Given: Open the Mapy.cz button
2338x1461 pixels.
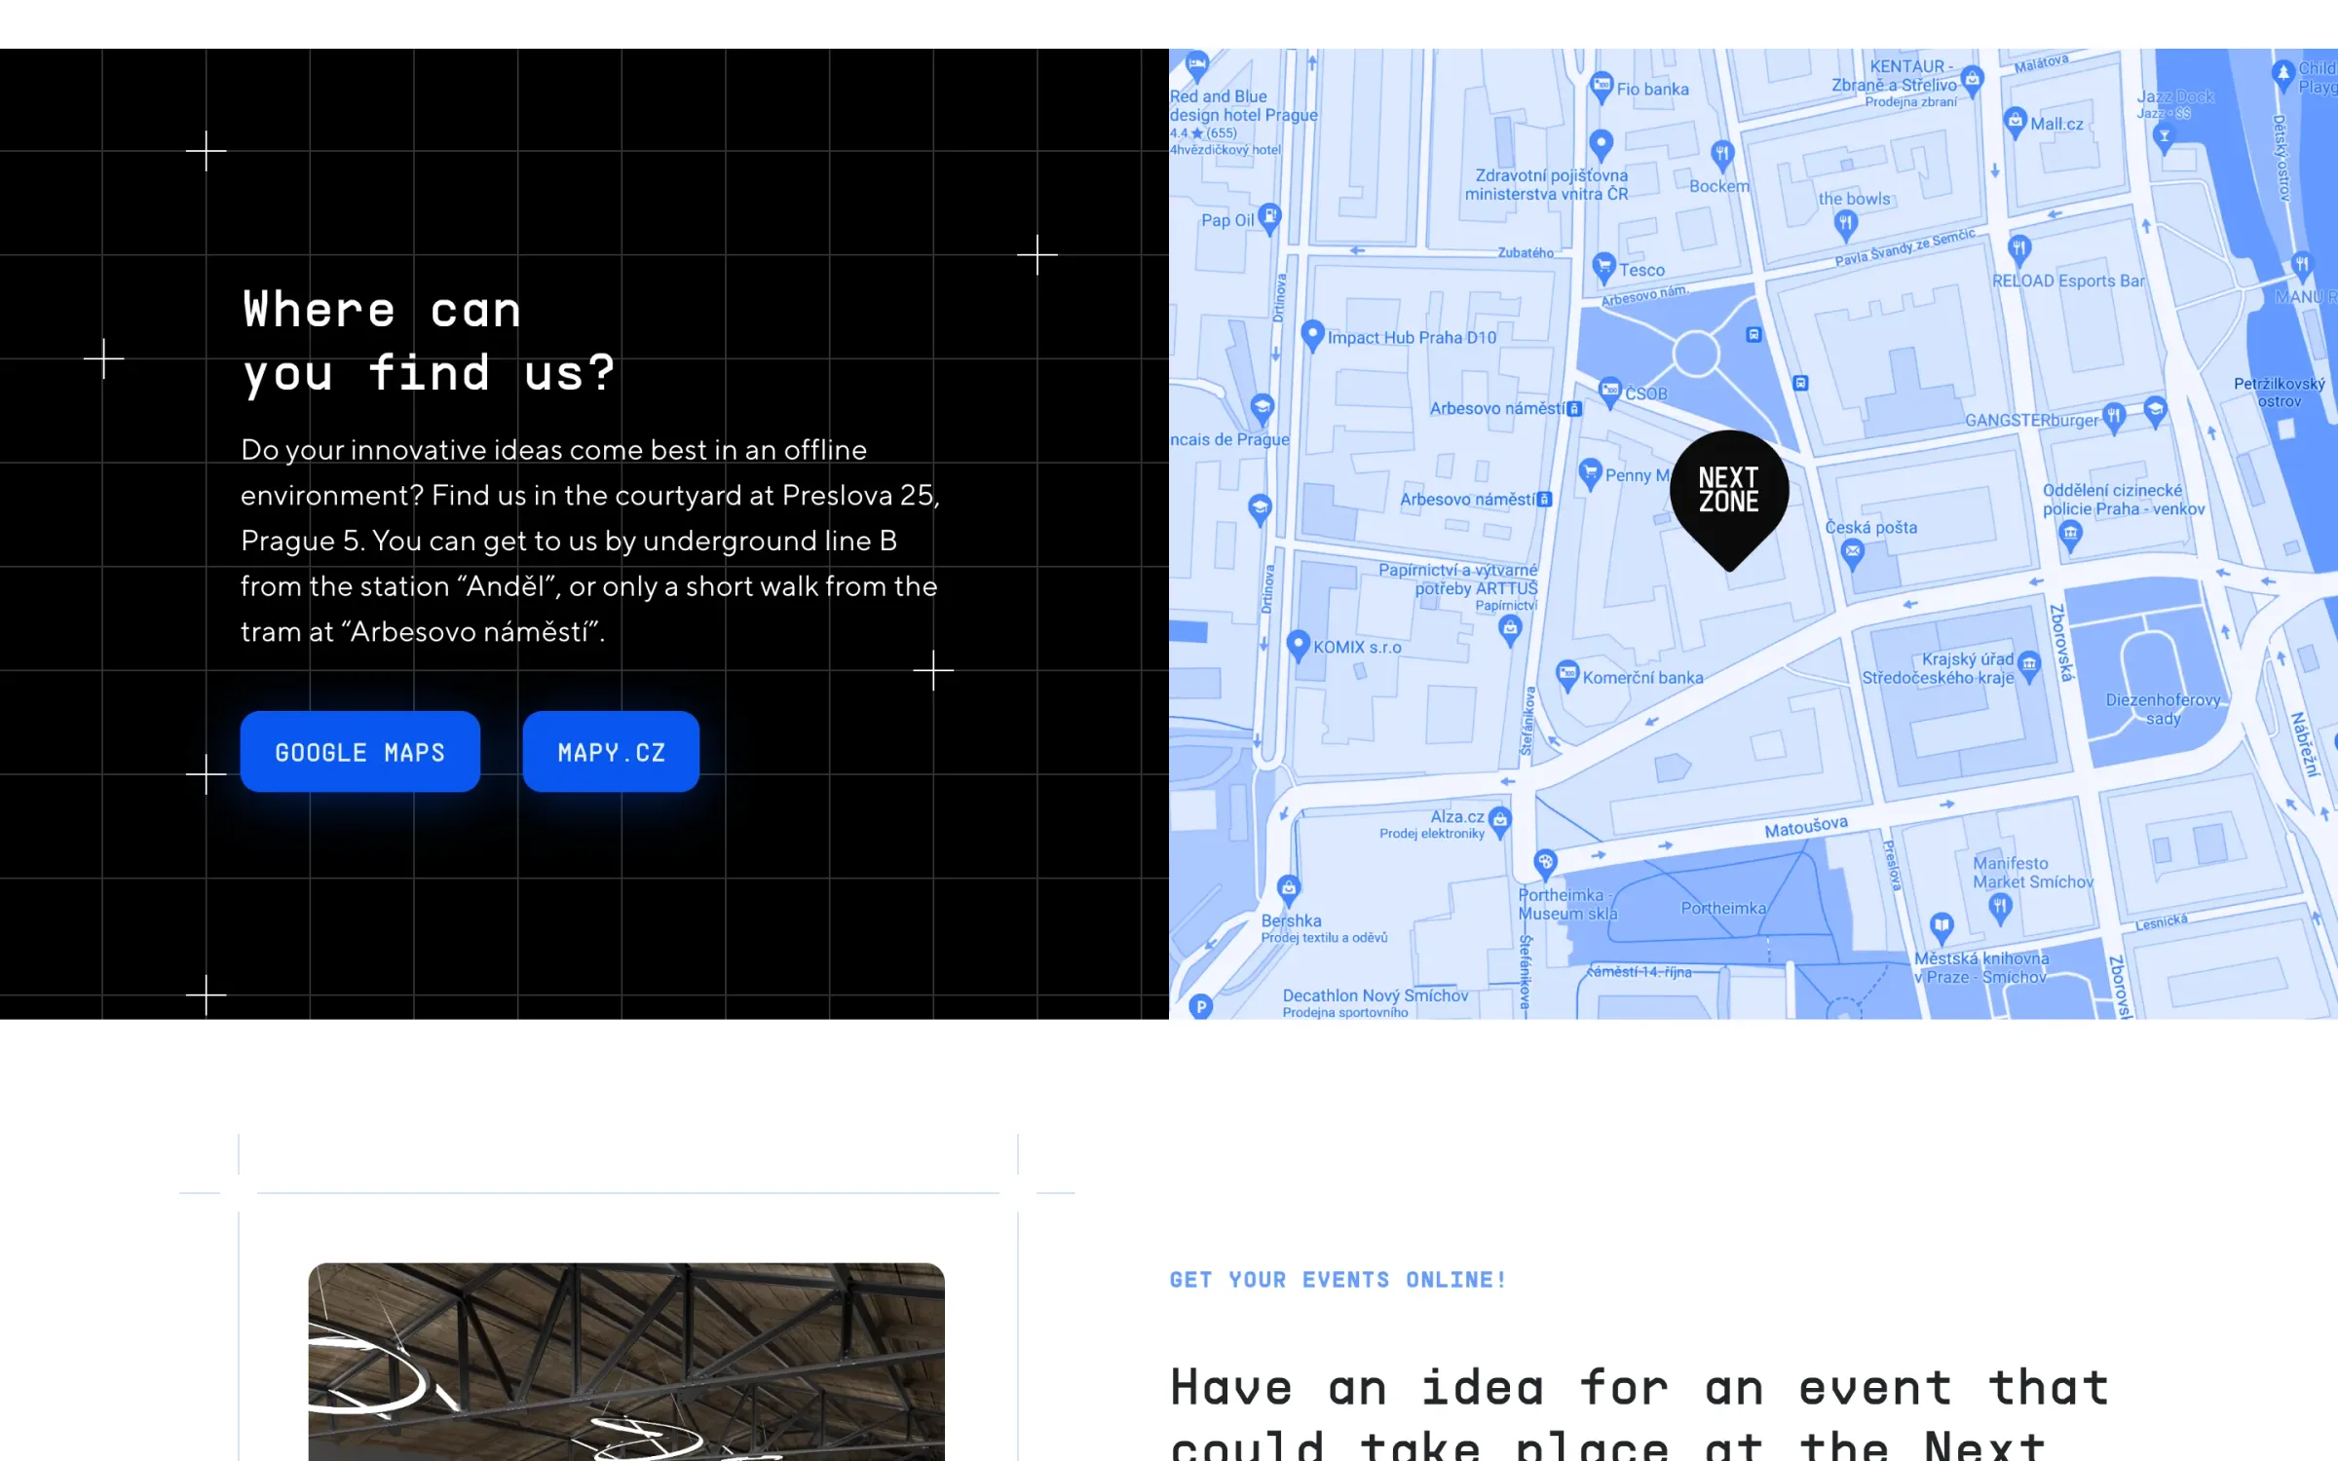Looking at the screenshot, I should click(611, 752).
